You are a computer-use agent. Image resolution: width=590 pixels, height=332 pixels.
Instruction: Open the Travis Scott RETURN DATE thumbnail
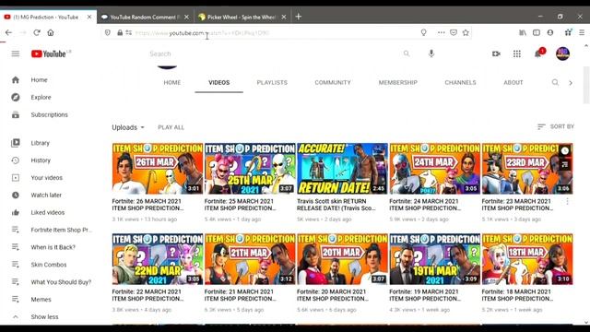point(342,168)
